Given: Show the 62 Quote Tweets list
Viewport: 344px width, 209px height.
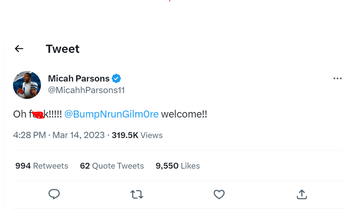Looking at the screenshot, I should (x=112, y=166).
